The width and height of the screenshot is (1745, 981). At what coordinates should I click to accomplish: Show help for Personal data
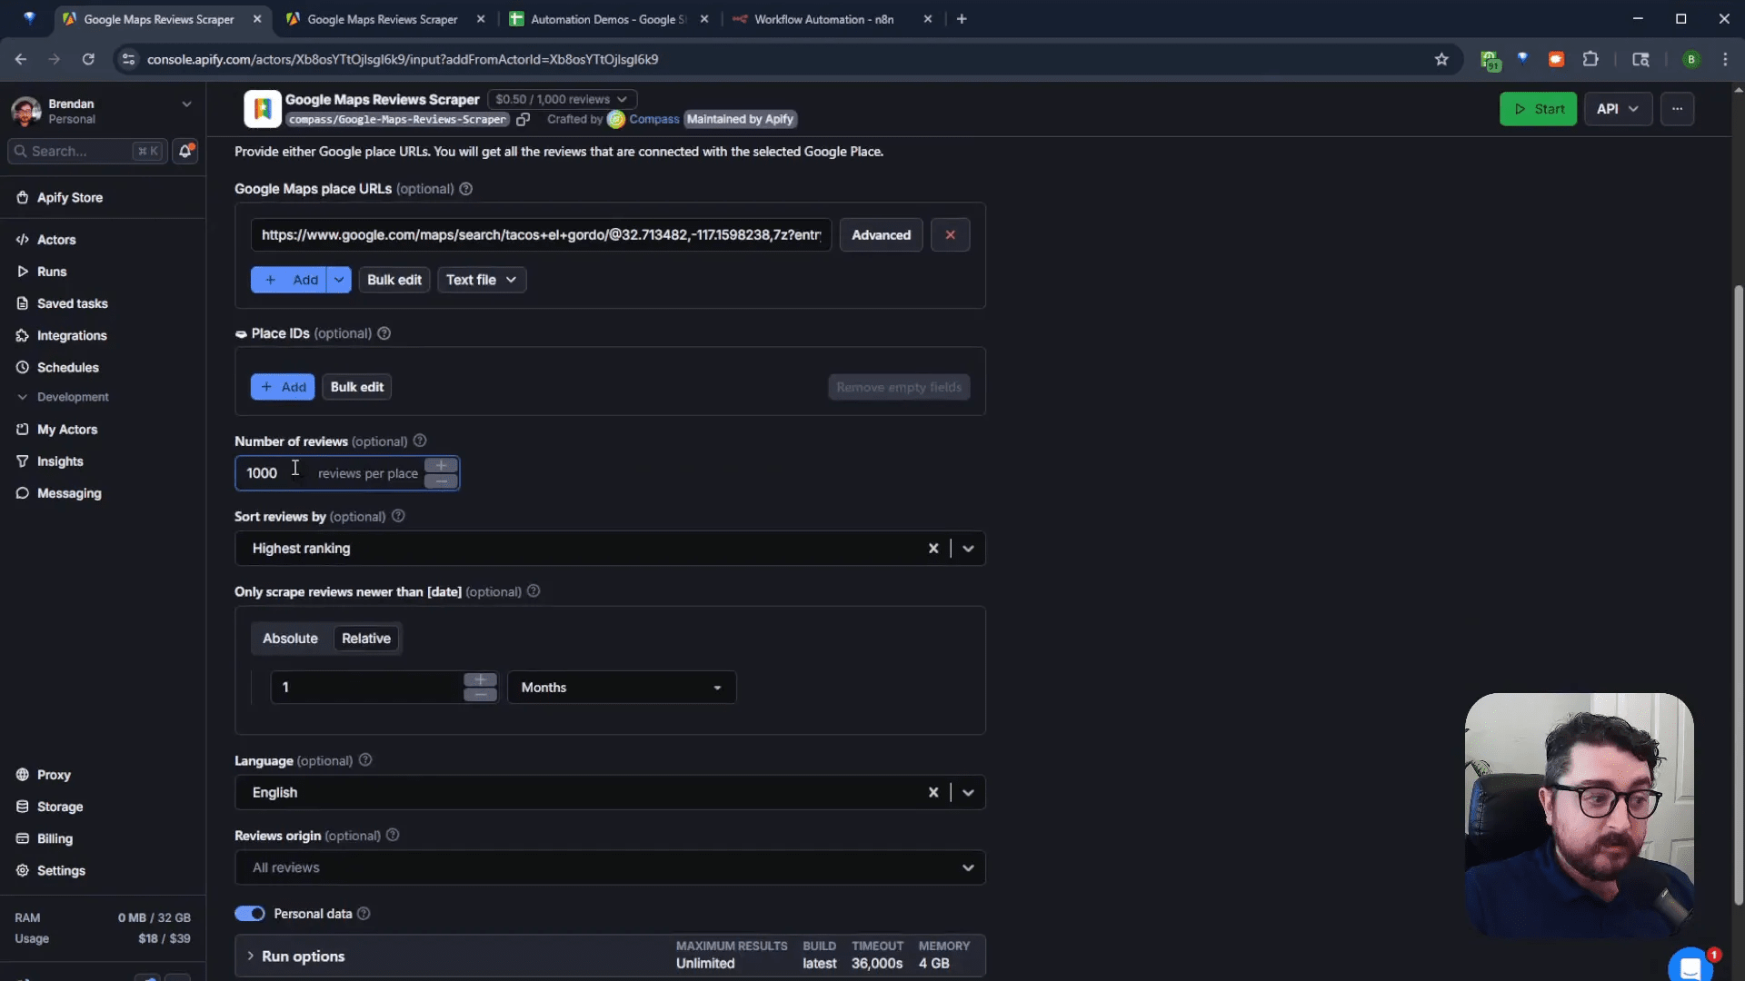(x=364, y=914)
